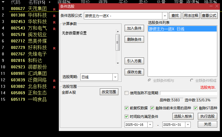The width and height of the screenshot is (222, 137).
Task: Toggle 使用涨跌不定周期 checkbox
Action: (126, 93)
